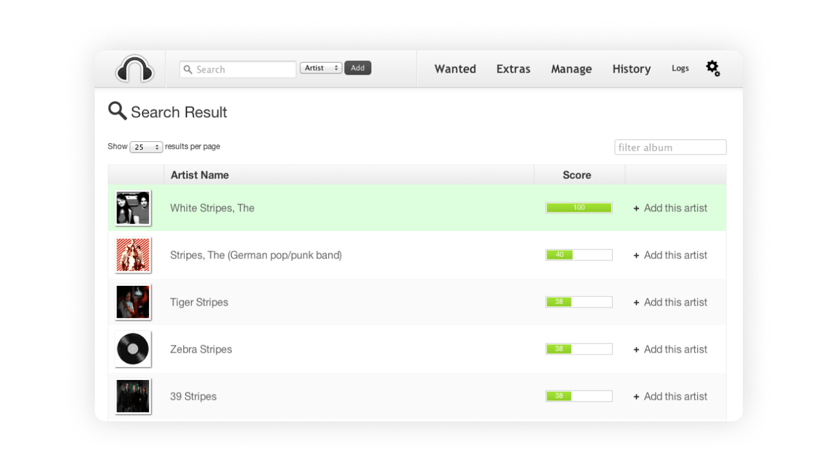Viewport: 837px width, 471px height.
Task: Open the Artist search type dropdown
Action: (320, 68)
